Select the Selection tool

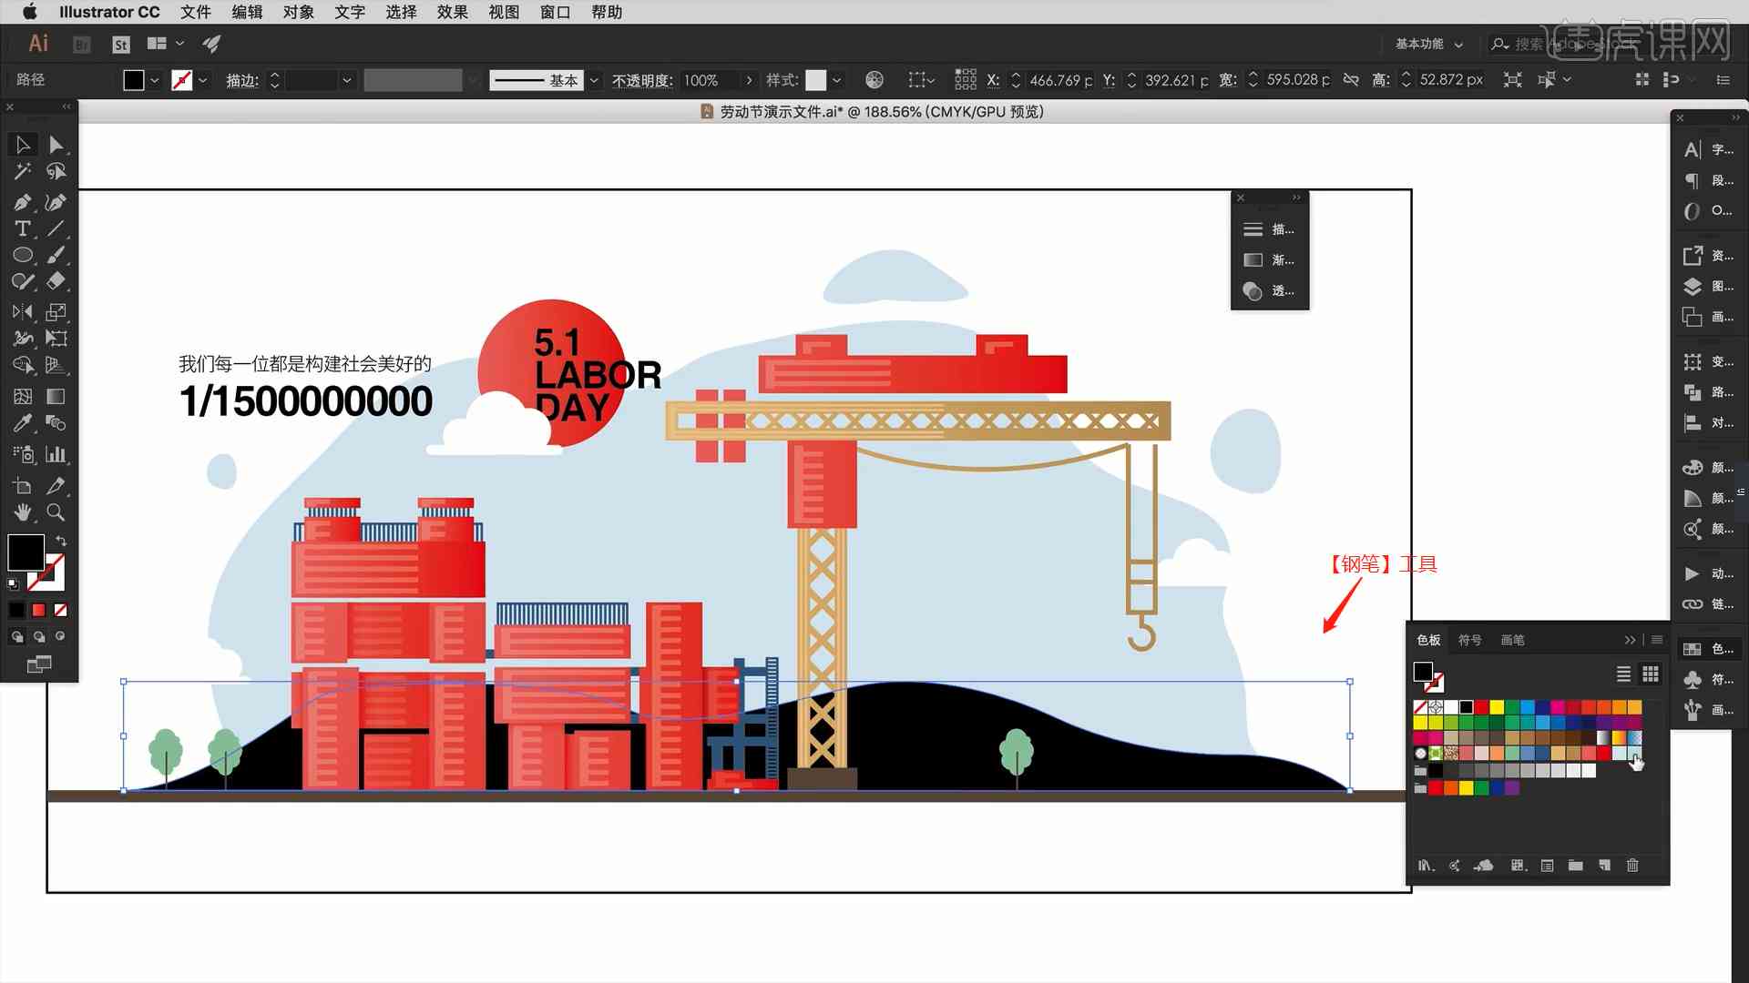coord(22,144)
